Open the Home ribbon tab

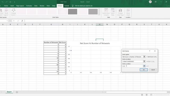6,6
